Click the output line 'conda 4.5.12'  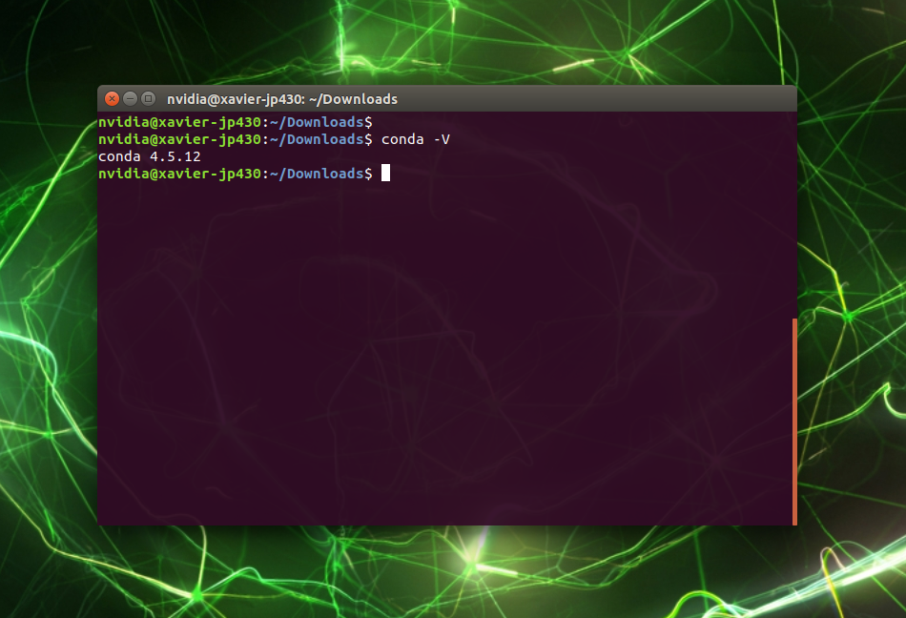[149, 156]
